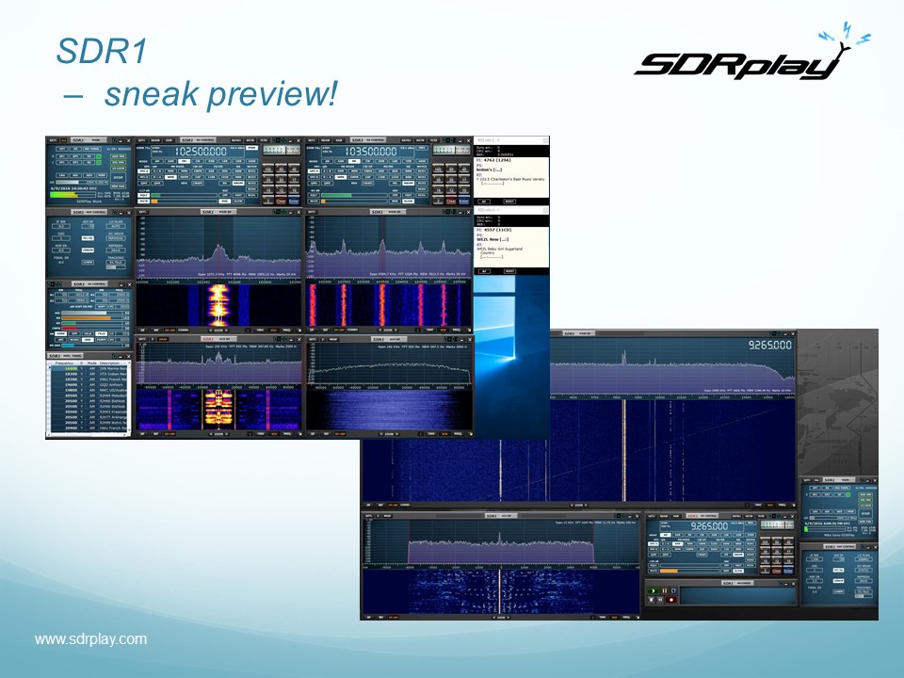Toggle LO LOCK in the upper Main panel
The width and height of the screenshot is (904, 678).
coord(119,169)
